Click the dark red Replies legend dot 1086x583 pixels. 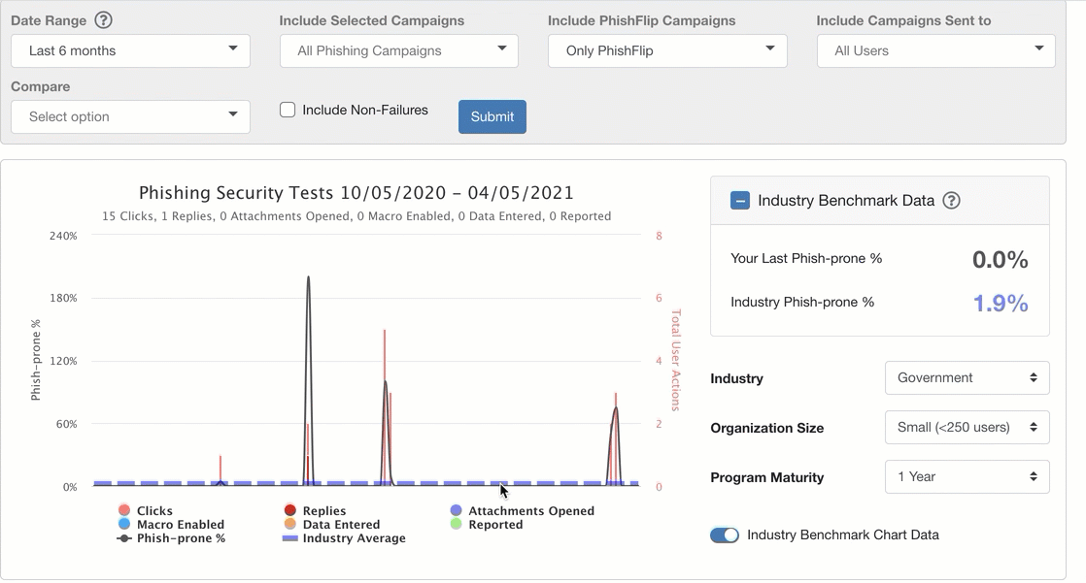(289, 510)
